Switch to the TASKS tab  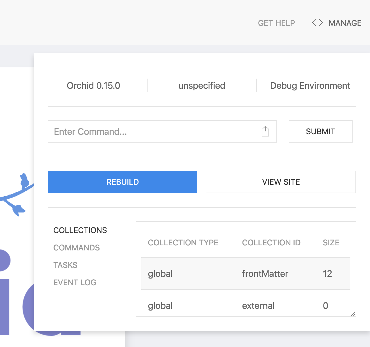coord(65,265)
